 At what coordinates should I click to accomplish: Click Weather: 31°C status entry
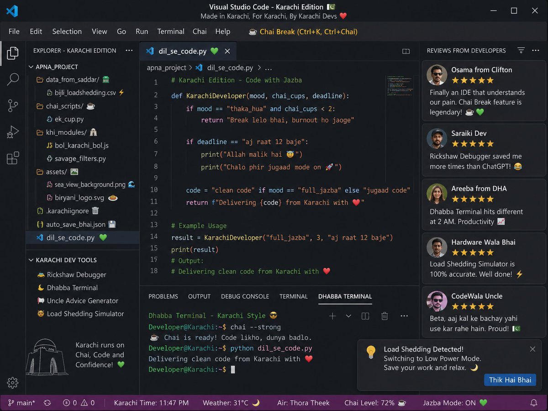click(x=231, y=403)
